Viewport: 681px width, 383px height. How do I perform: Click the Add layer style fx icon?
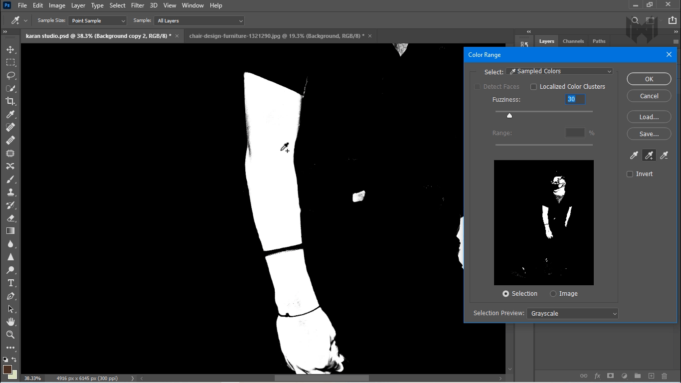coord(597,376)
